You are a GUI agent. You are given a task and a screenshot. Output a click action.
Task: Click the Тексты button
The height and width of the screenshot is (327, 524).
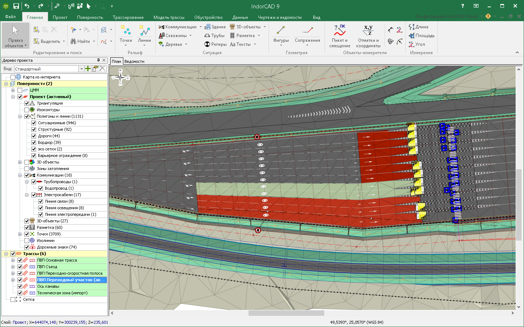(240, 44)
